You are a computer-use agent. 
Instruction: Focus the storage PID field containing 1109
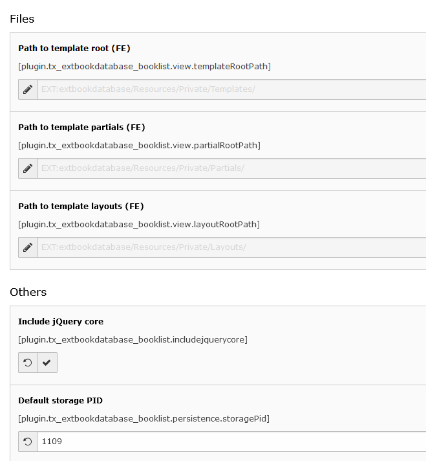[x=231, y=442]
